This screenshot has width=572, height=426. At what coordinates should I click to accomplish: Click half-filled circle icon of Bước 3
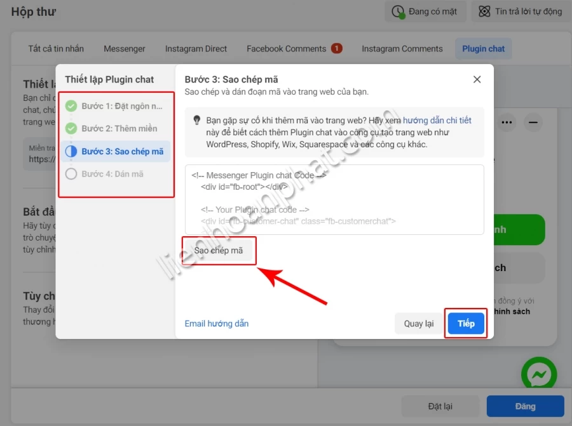click(71, 151)
